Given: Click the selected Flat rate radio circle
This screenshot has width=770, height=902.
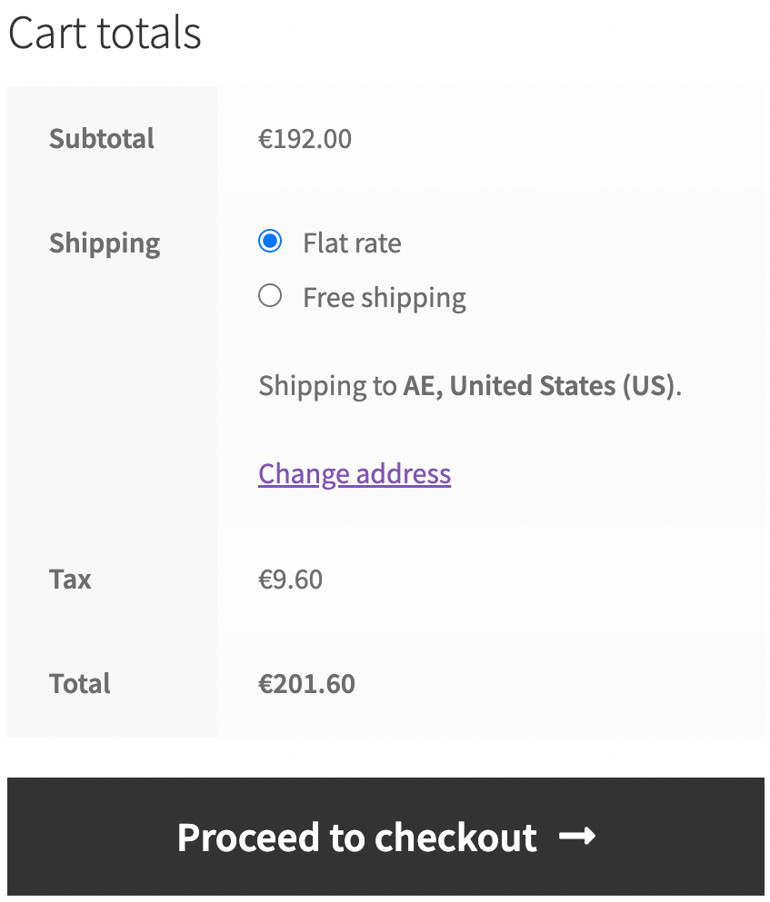Looking at the screenshot, I should (269, 242).
